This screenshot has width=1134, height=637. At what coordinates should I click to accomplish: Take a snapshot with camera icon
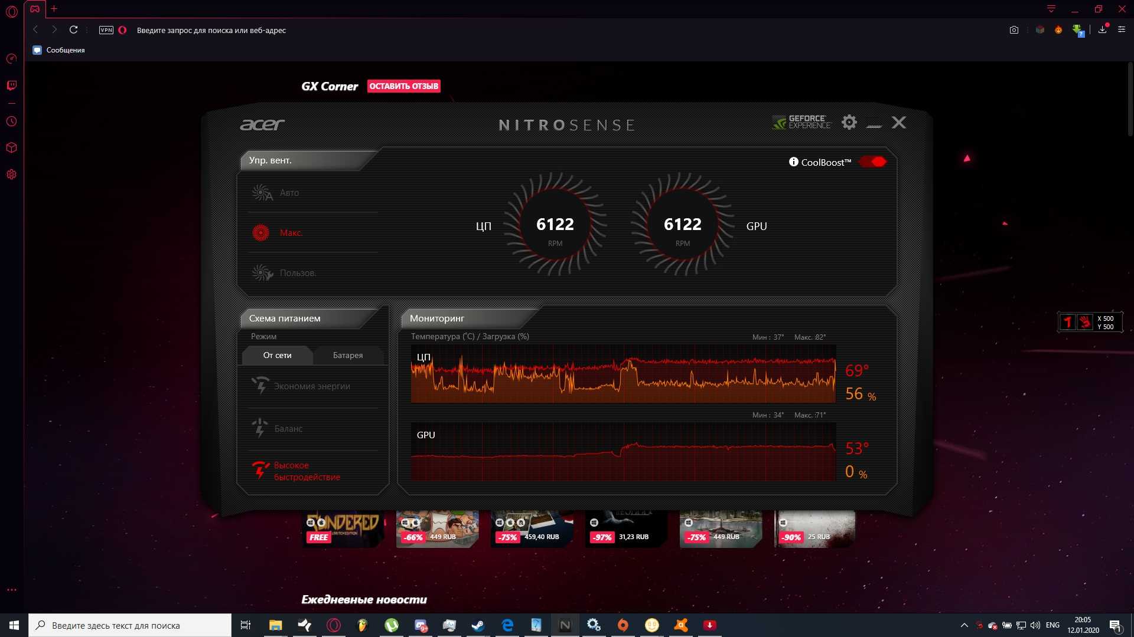(x=1014, y=30)
